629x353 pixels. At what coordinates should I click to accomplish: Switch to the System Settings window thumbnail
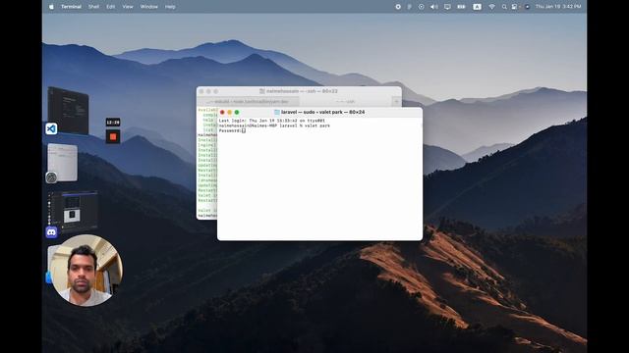pos(63,162)
